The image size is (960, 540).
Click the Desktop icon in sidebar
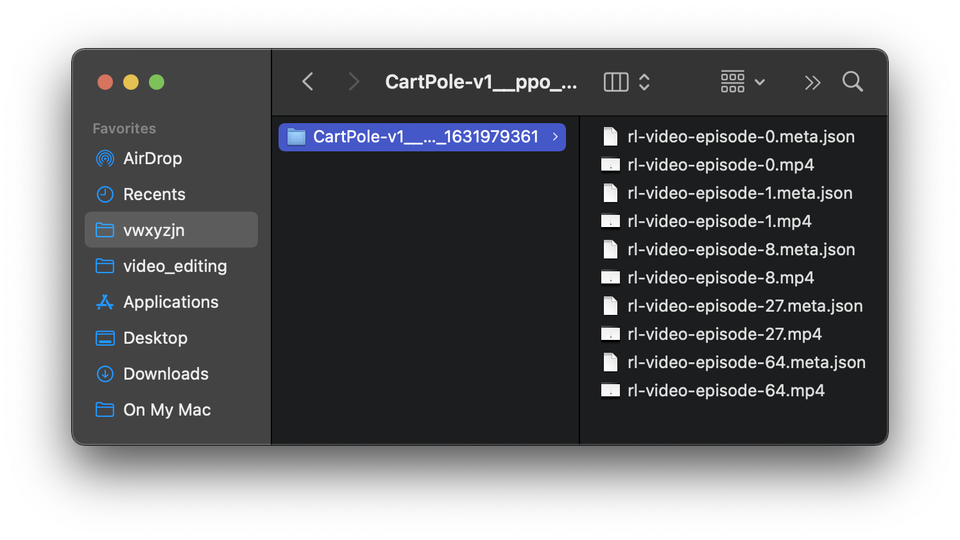(105, 338)
